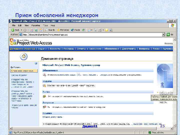Open the Общие документы link

52,117
